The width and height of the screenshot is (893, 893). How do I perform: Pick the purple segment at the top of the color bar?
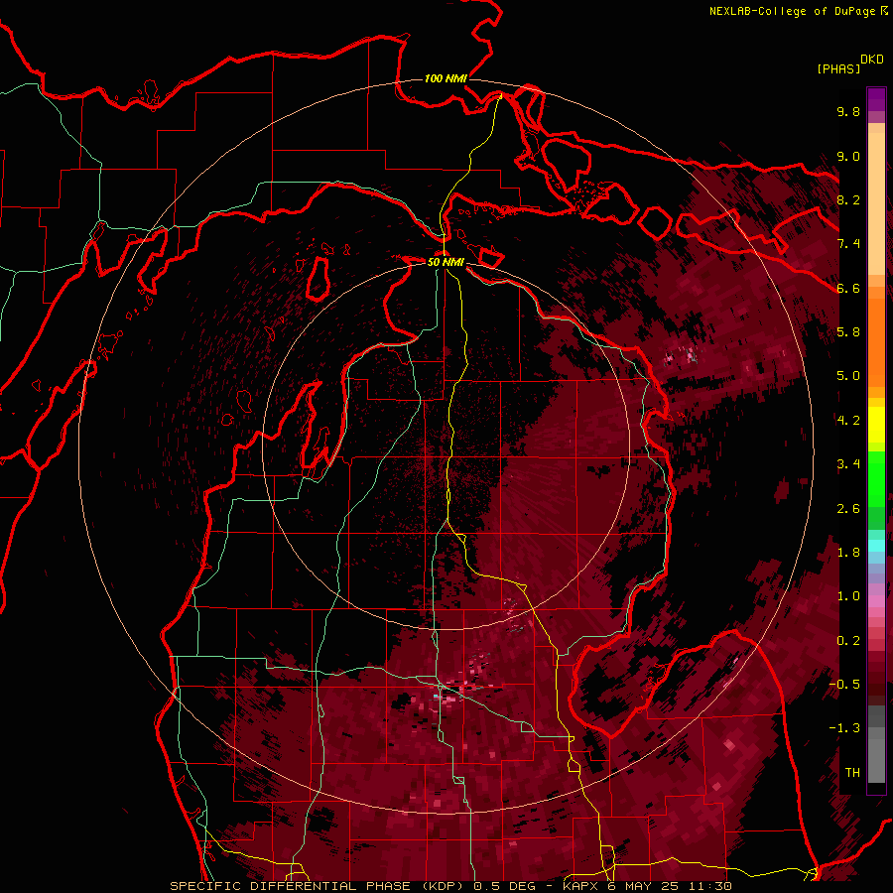pyautogui.click(x=876, y=99)
